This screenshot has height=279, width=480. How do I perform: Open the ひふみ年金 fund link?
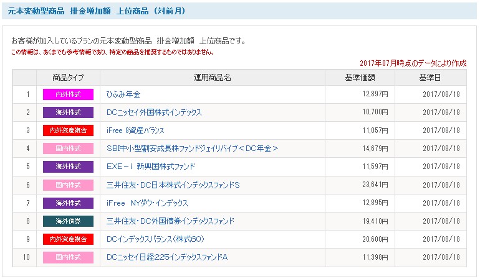click(123, 94)
